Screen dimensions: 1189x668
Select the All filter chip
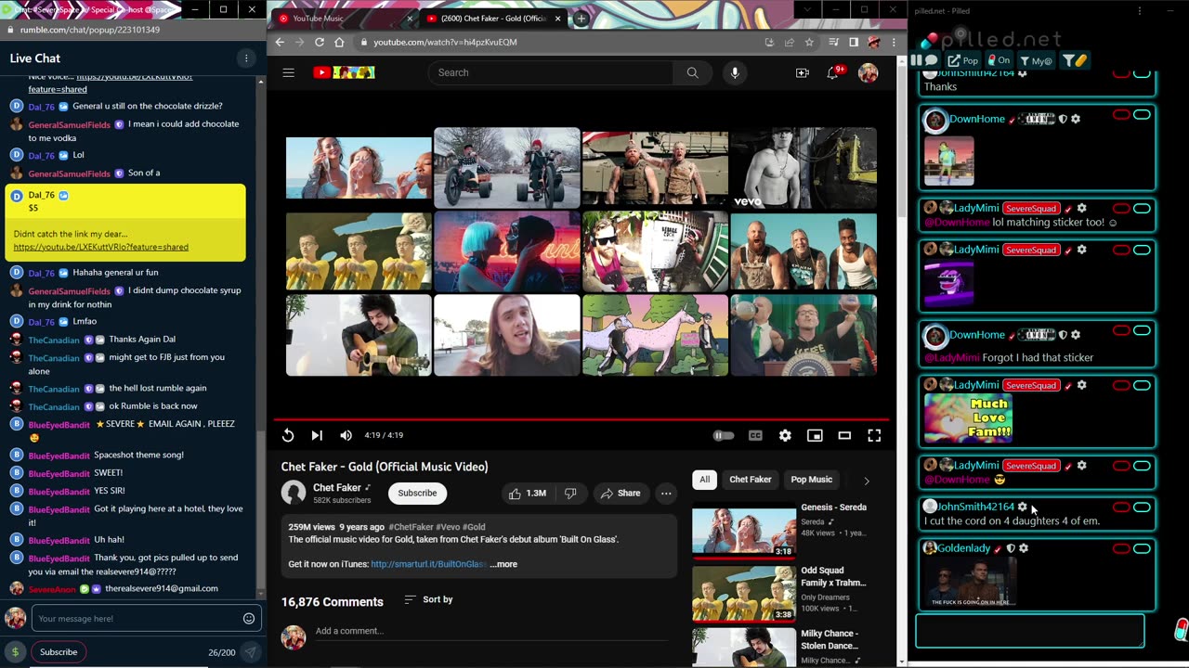pyautogui.click(x=704, y=480)
